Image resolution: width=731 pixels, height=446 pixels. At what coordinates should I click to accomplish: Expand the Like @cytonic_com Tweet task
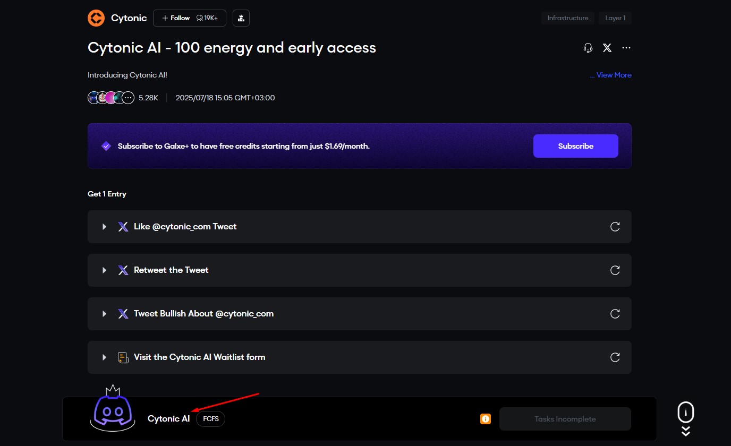click(x=105, y=227)
